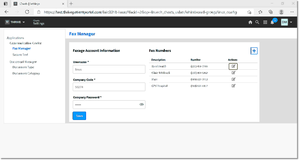Screen dimensions: 299x160
Task: View site information lock icon
Action: [x=39, y=12]
